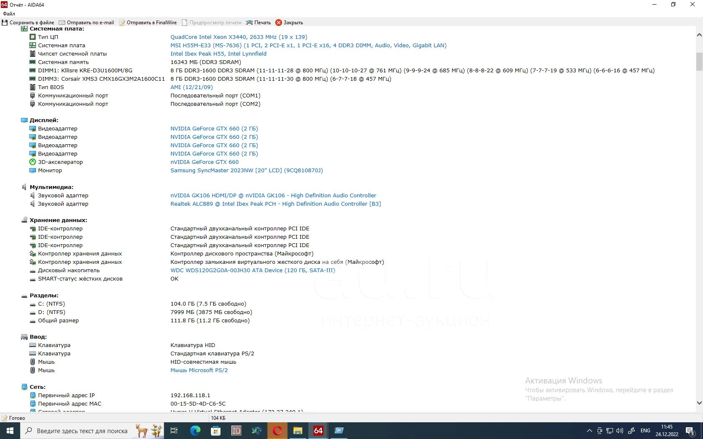703x439 pixels.
Task: Click the Системная плата row icon
Action: (33, 45)
